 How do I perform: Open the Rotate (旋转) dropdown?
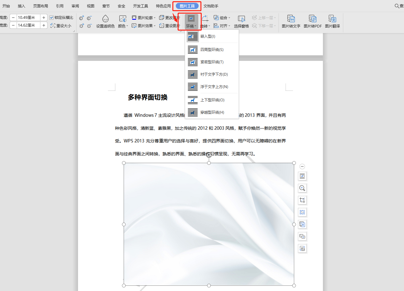pyautogui.click(x=205, y=22)
